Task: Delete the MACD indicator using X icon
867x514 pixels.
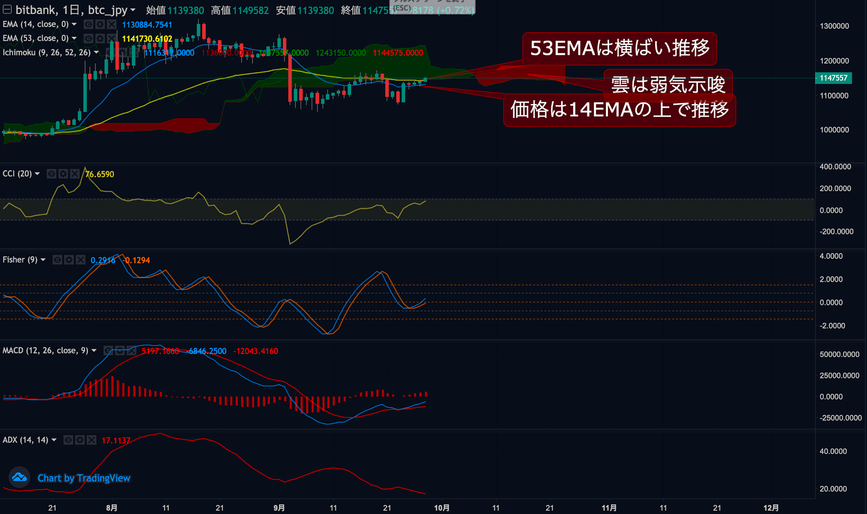Action: 131,351
